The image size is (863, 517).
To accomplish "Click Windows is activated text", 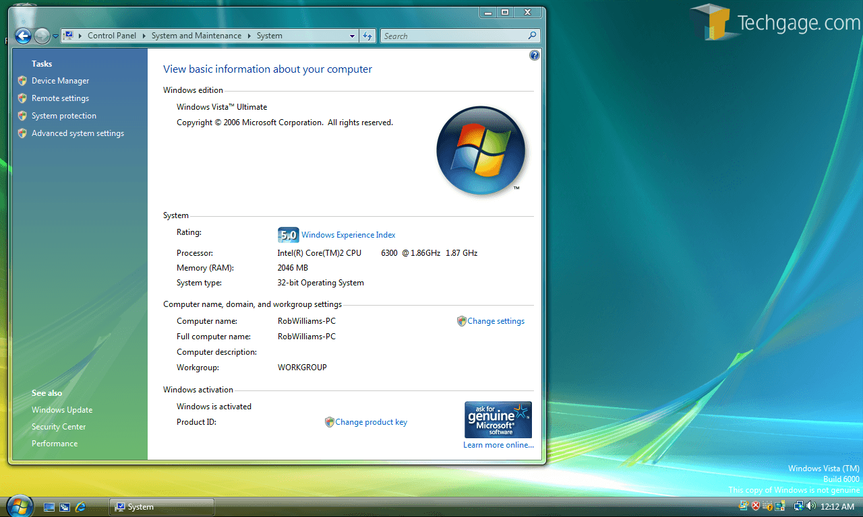I will pos(214,407).
